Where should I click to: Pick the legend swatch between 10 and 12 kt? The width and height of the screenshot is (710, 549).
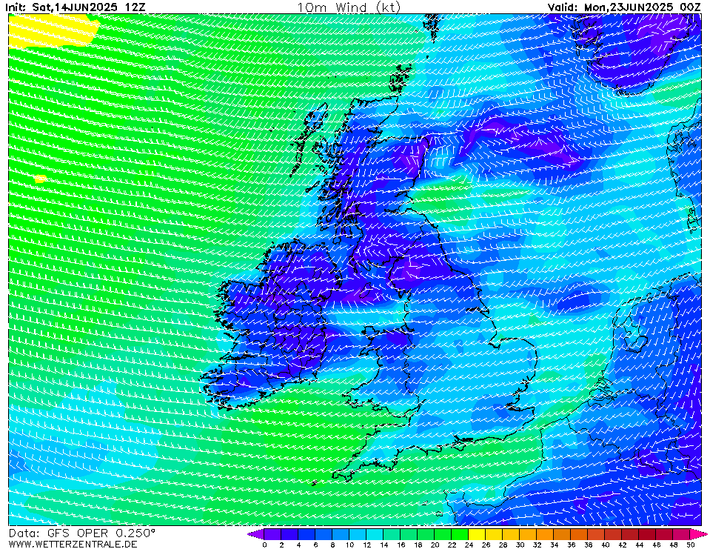358,533
